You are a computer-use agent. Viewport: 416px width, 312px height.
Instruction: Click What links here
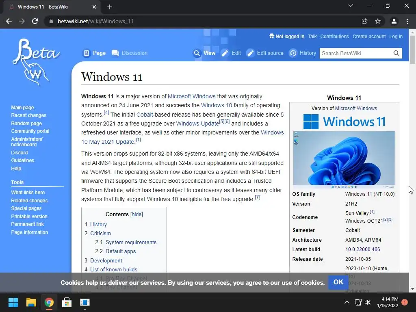tap(28, 192)
